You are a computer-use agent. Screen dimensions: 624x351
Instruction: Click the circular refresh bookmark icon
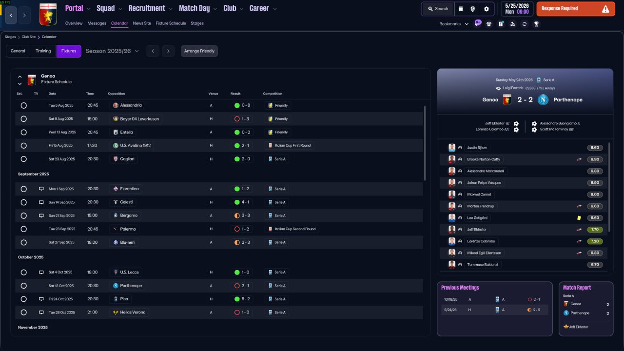524,24
